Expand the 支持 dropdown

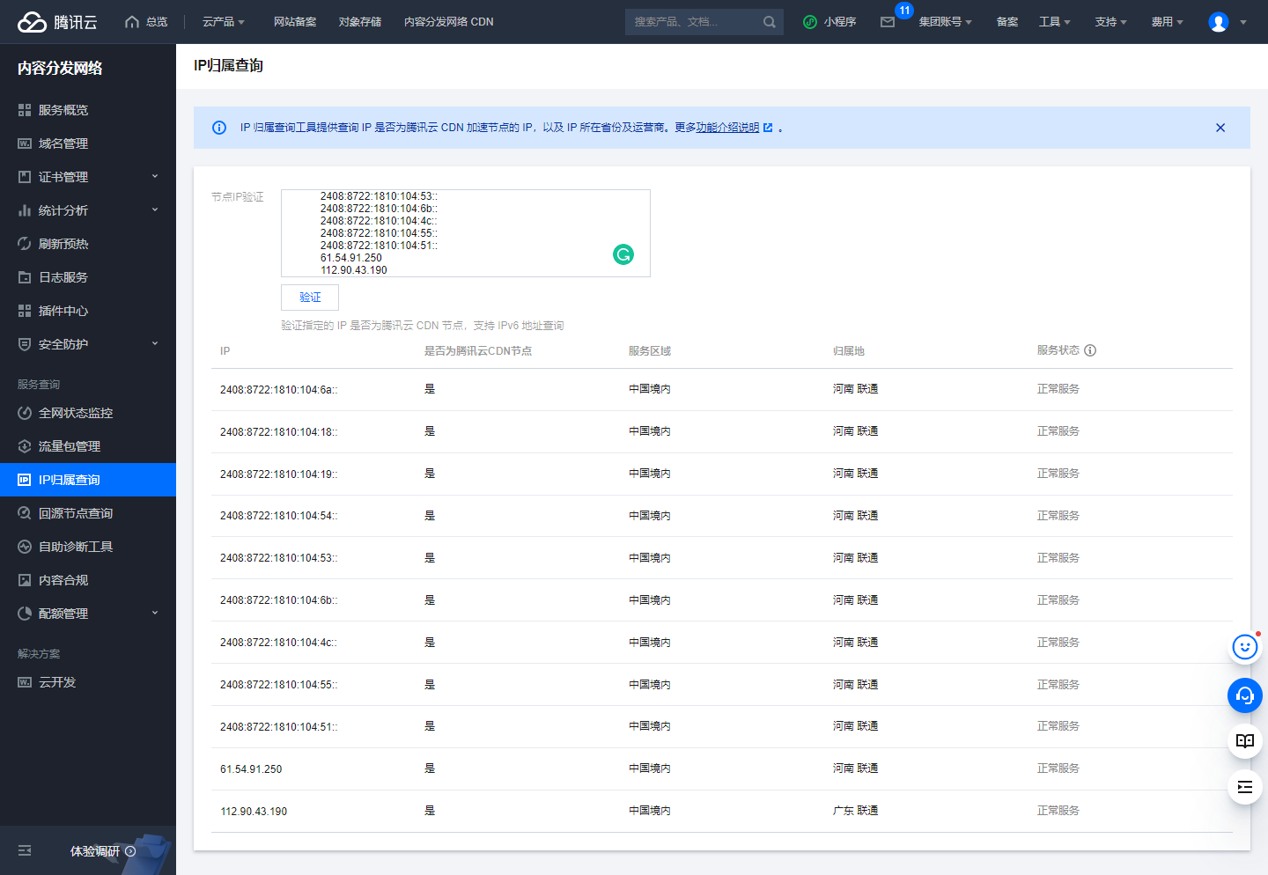click(x=1111, y=22)
